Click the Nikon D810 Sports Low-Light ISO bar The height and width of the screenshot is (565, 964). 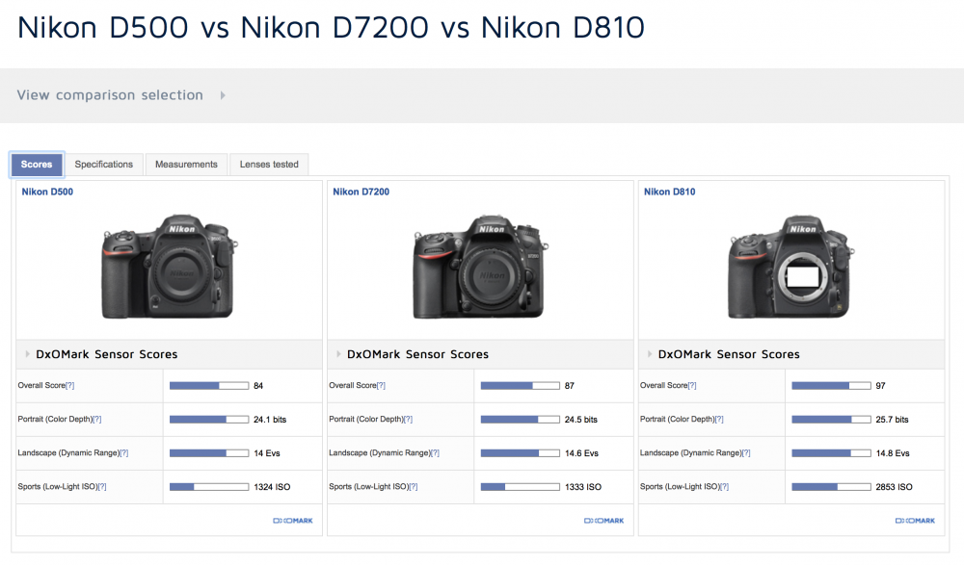click(831, 487)
